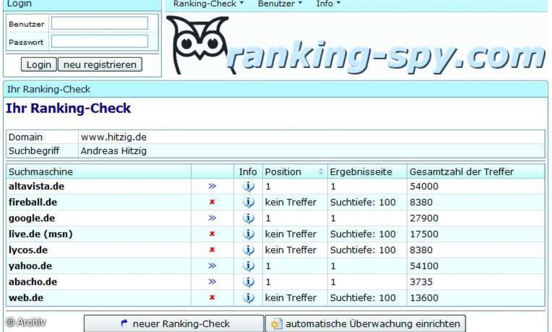Click kein Treffer in the fireball.de row

(291, 202)
